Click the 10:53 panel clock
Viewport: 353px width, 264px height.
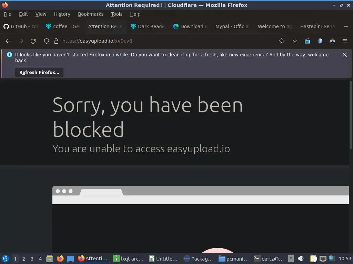point(345,258)
